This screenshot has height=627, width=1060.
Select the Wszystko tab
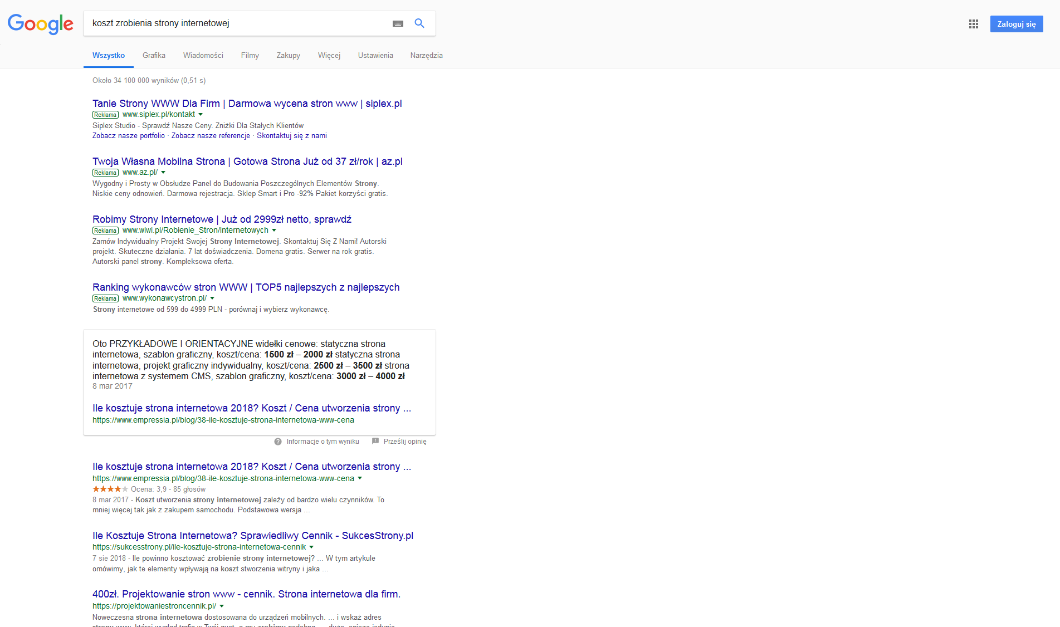click(x=109, y=56)
